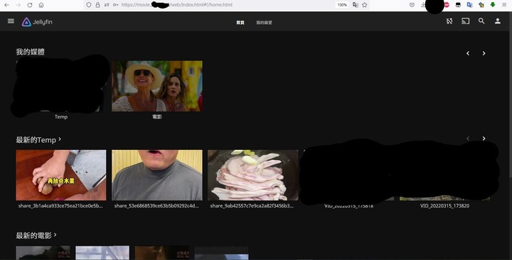Click the Jellyfin logo
Viewport: 512px width, 260px height.
tap(37, 22)
